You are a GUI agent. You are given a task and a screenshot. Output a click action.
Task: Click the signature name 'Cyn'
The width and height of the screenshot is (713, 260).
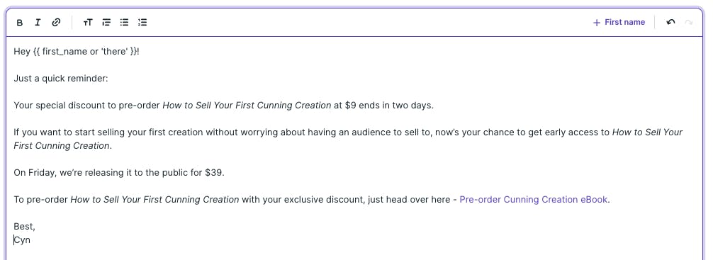coord(22,240)
